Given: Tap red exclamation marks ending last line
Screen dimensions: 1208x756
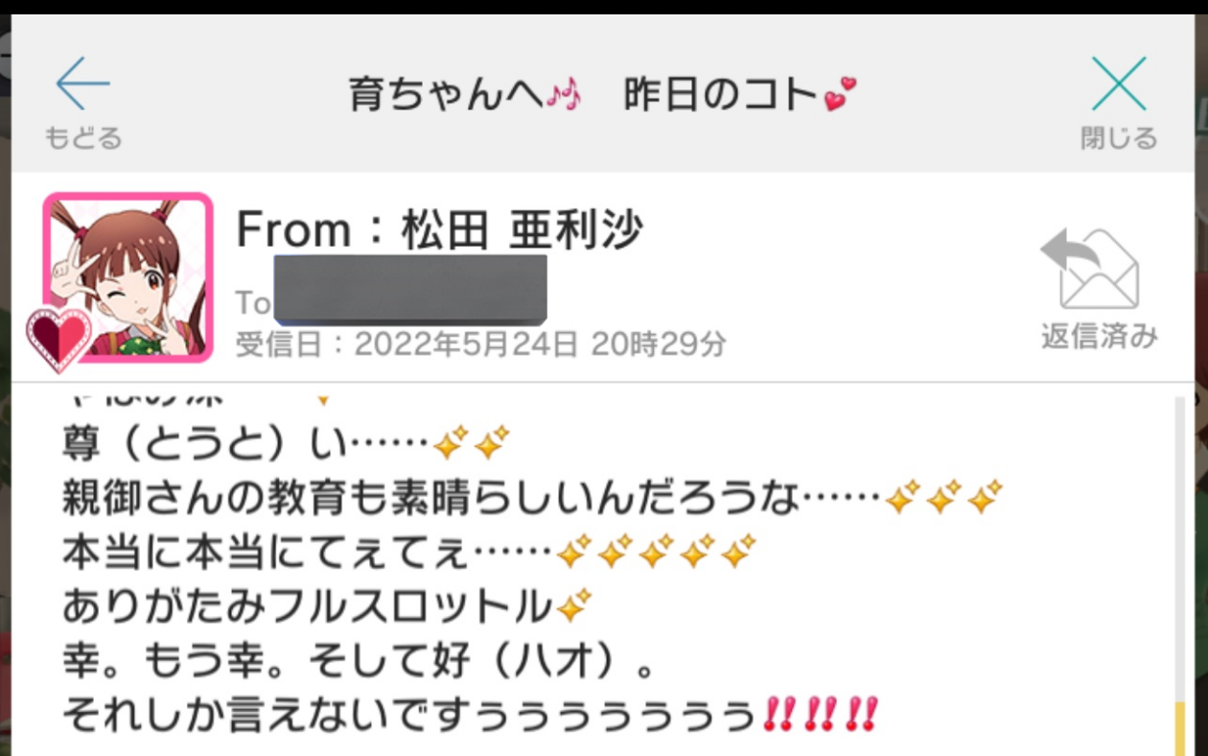Looking at the screenshot, I should pos(821,715).
